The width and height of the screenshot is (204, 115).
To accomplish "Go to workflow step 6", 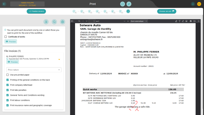I will pos(113,11).
